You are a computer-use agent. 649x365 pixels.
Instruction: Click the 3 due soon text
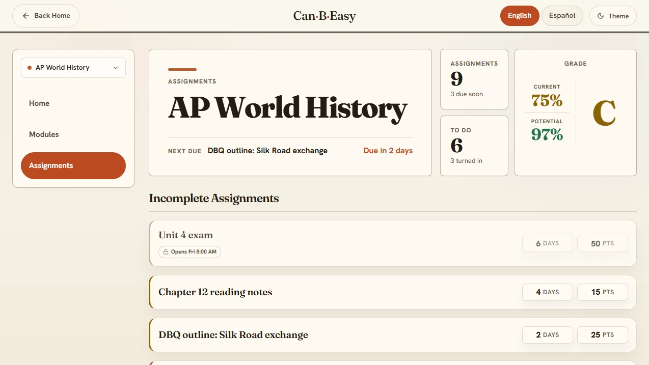pyautogui.click(x=467, y=94)
